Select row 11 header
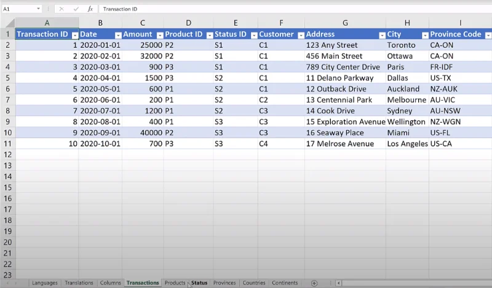Viewport: 492px width, 288px height. pyautogui.click(x=7, y=144)
